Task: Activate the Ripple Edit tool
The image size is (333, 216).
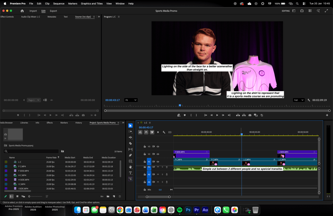Action: 130,138
